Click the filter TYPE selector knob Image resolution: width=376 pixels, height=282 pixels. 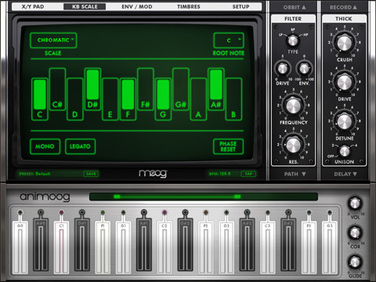(x=293, y=41)
